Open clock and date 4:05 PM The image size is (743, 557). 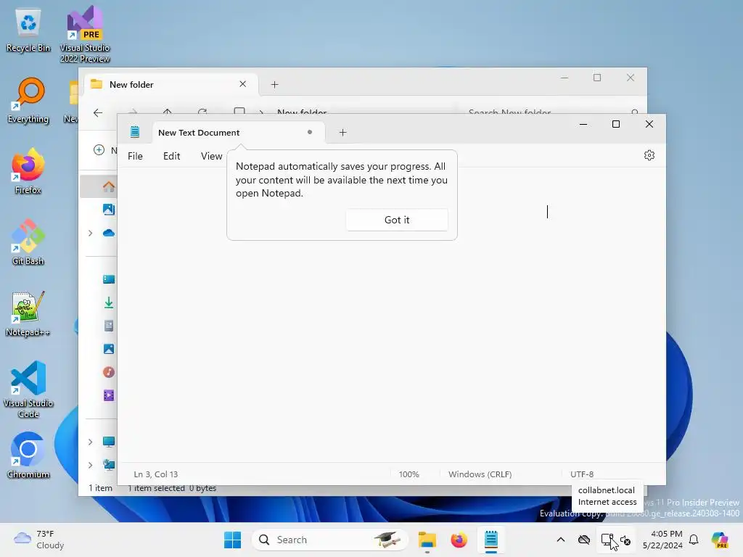(662, 540)
